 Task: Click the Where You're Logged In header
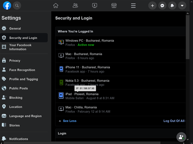[x=75, y=31]
